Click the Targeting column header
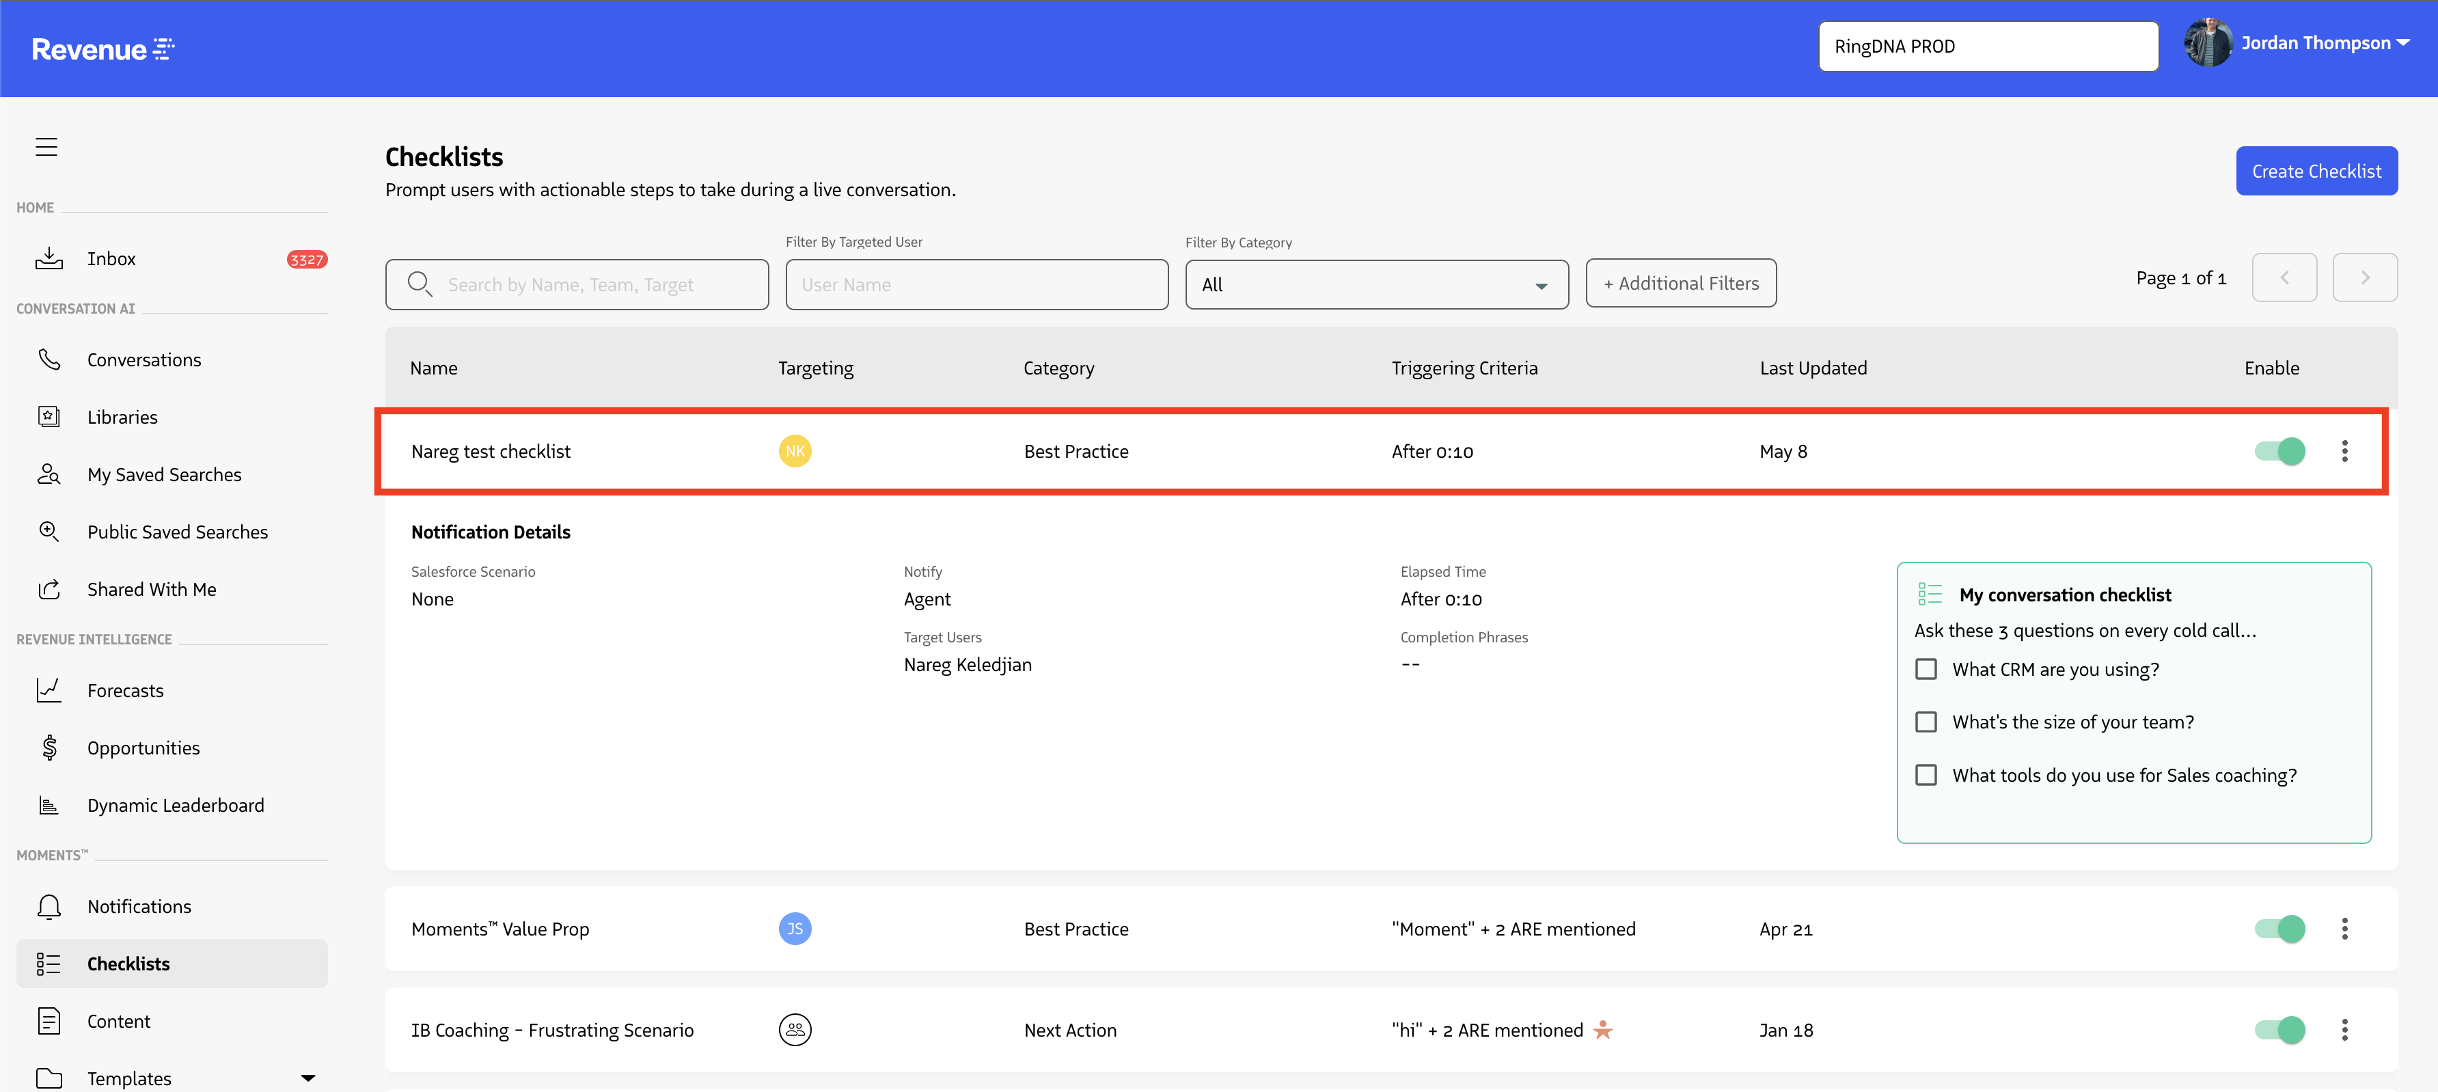This screenshot has height=1092, width=2438. [x=816, y=367]
